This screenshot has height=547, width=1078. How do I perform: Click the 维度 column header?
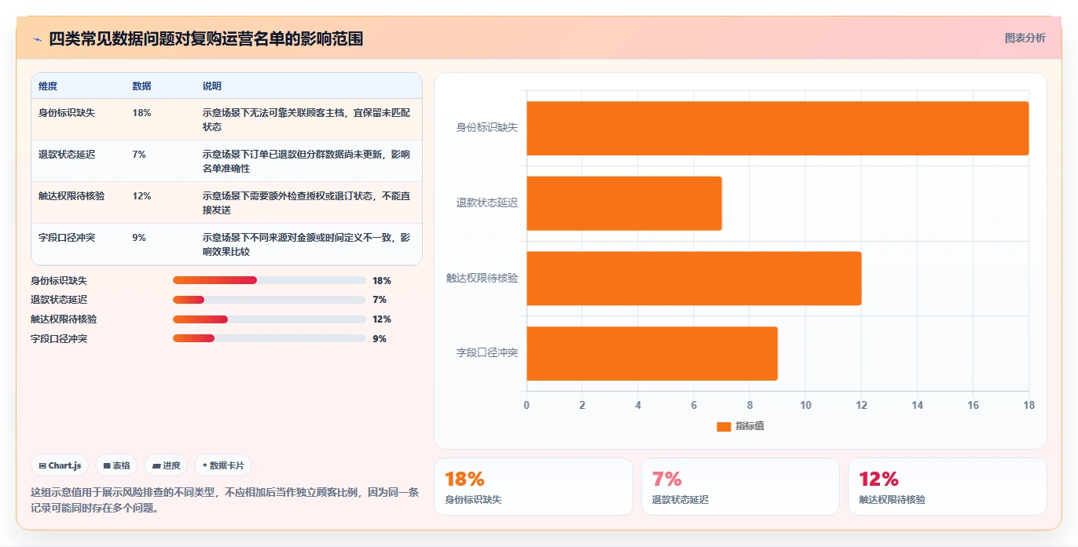point(48,86)
